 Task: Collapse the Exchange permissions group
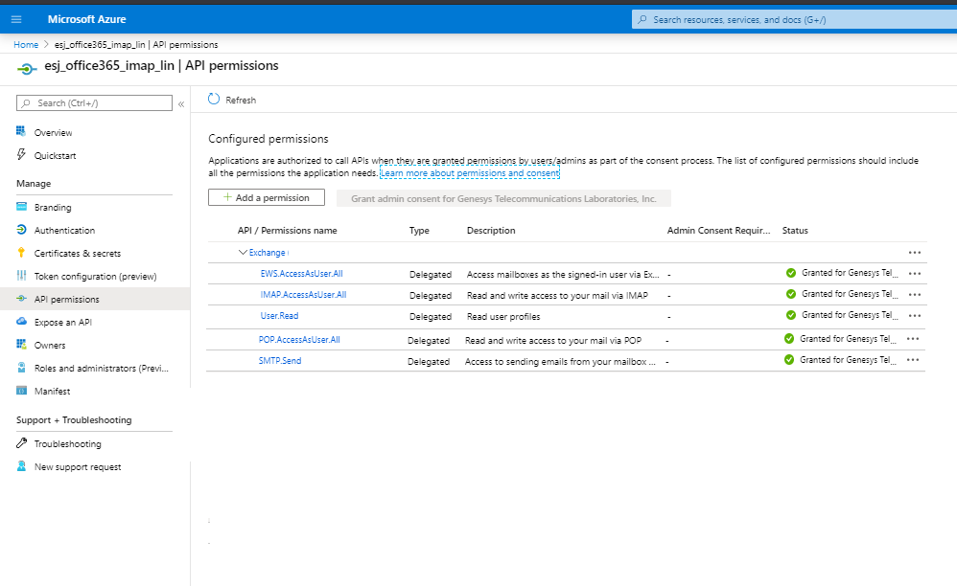point(244,253)
